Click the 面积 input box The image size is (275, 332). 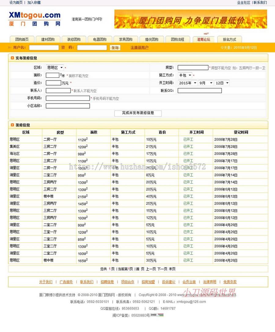tap(53, 75)
